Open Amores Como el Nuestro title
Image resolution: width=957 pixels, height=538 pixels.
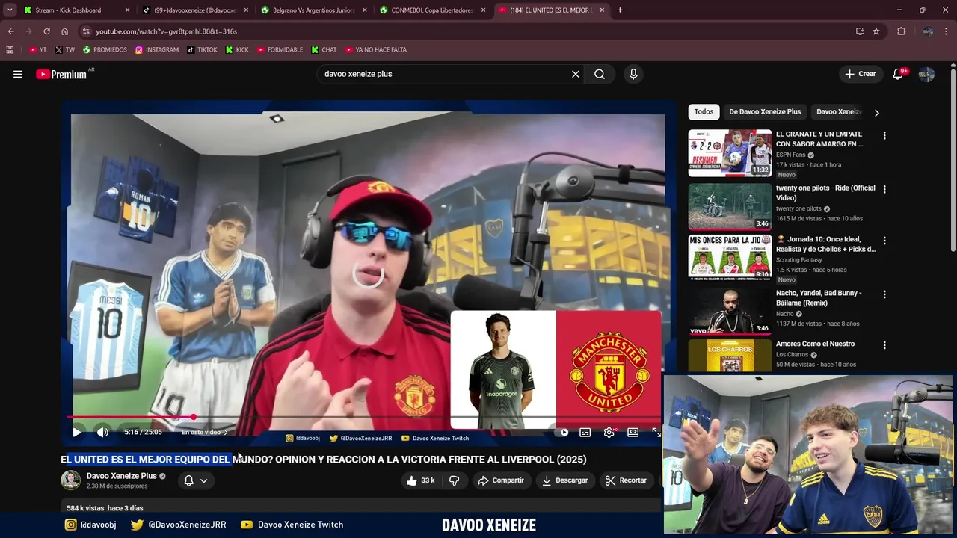pyautogui.click(x=815, y=344)
